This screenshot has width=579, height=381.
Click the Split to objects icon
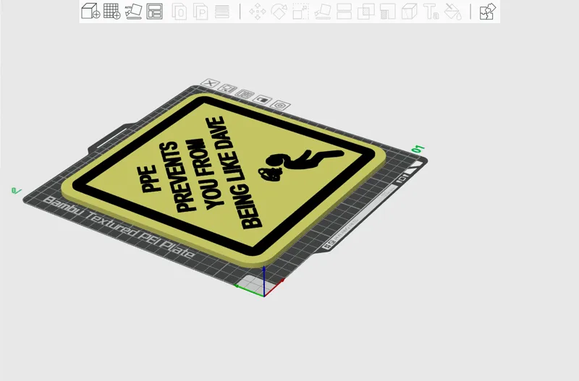[179, 11]
